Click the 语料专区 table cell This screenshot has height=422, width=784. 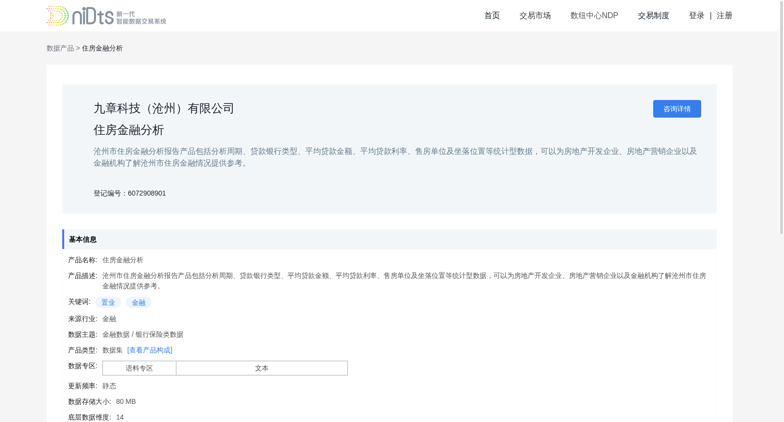click(139, 368)
